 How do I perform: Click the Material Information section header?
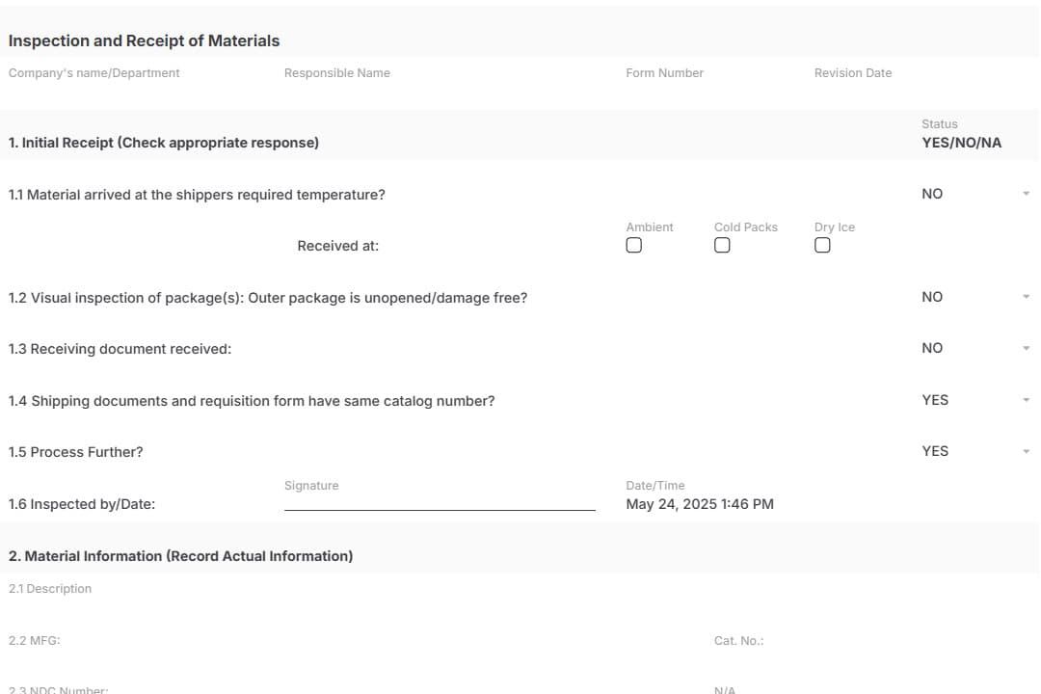point(180,556)
